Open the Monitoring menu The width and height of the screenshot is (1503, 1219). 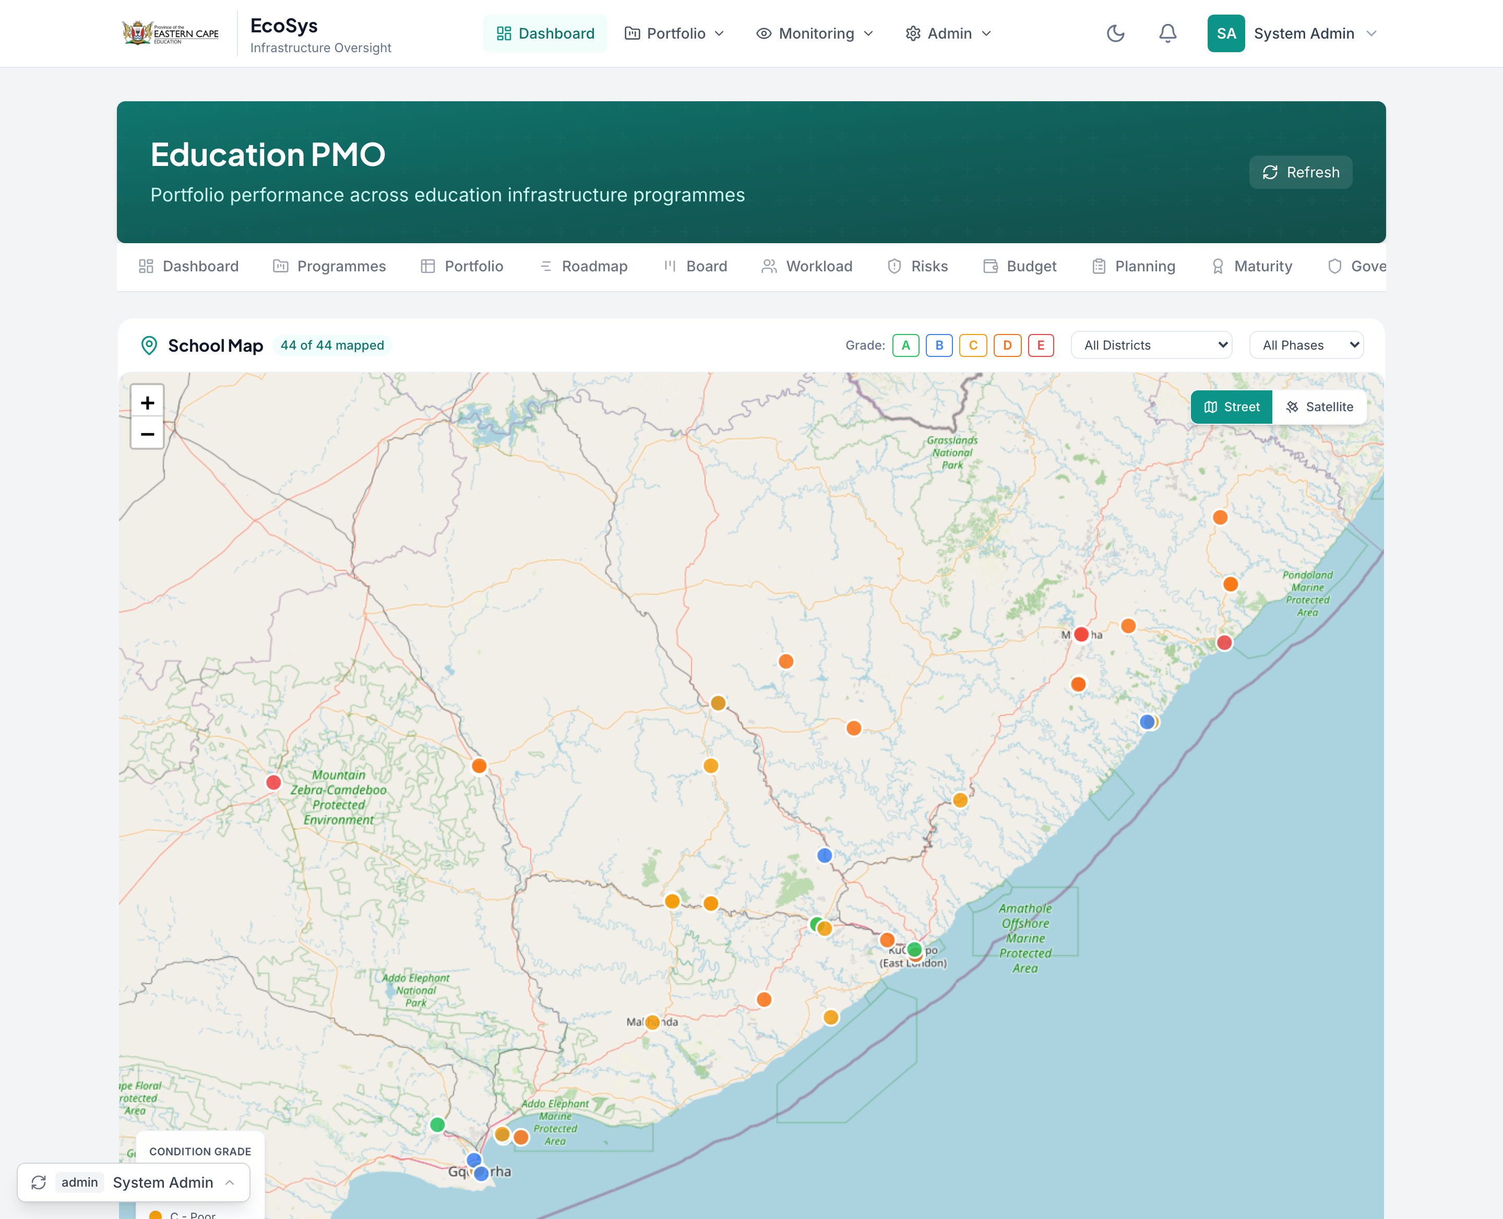pos(815,33)
